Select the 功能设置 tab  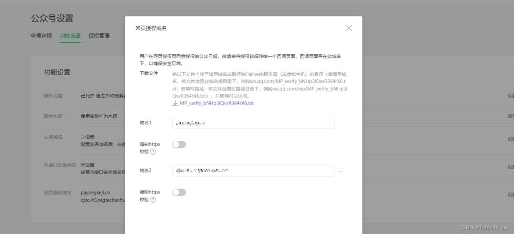[70, 36]
